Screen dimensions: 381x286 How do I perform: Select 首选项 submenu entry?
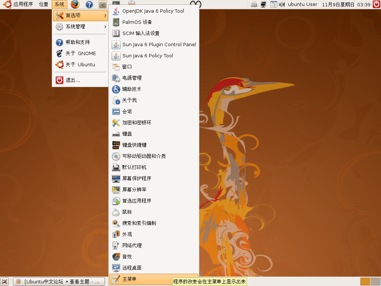point(80,16)
